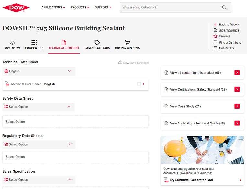Viewport: 247px width, 189px height.
Task: Click the SDS/TDS/RDS document icon
Action: click(x=215, y=30)
